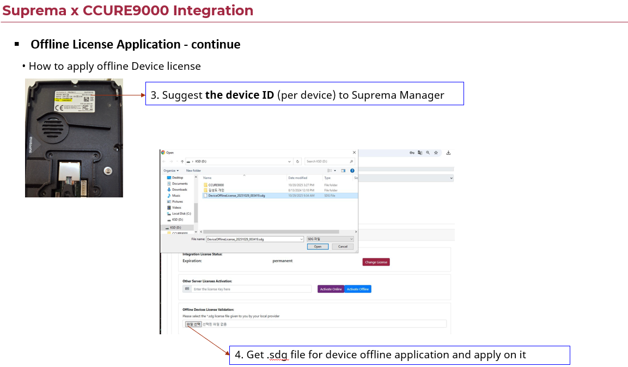Close the Open dialog with X

[x=354, y=153]
